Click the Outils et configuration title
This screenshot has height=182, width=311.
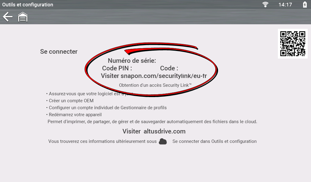(x=28, y=5)
